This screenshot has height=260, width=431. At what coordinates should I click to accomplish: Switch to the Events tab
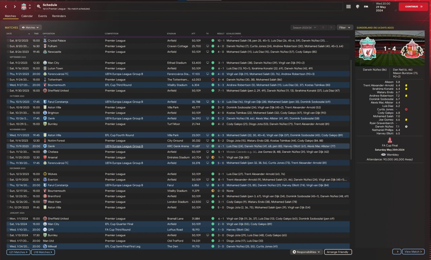42,16
